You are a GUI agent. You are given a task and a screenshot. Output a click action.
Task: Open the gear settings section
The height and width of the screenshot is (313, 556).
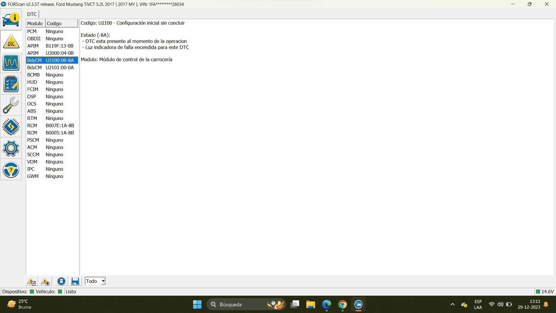click(x=11, y=148)
